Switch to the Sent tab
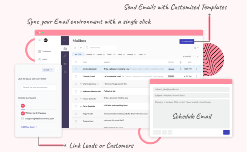Image resolution: width=247 pixels, height=152 pixels. pyautogui.click(x=121, y=55)
